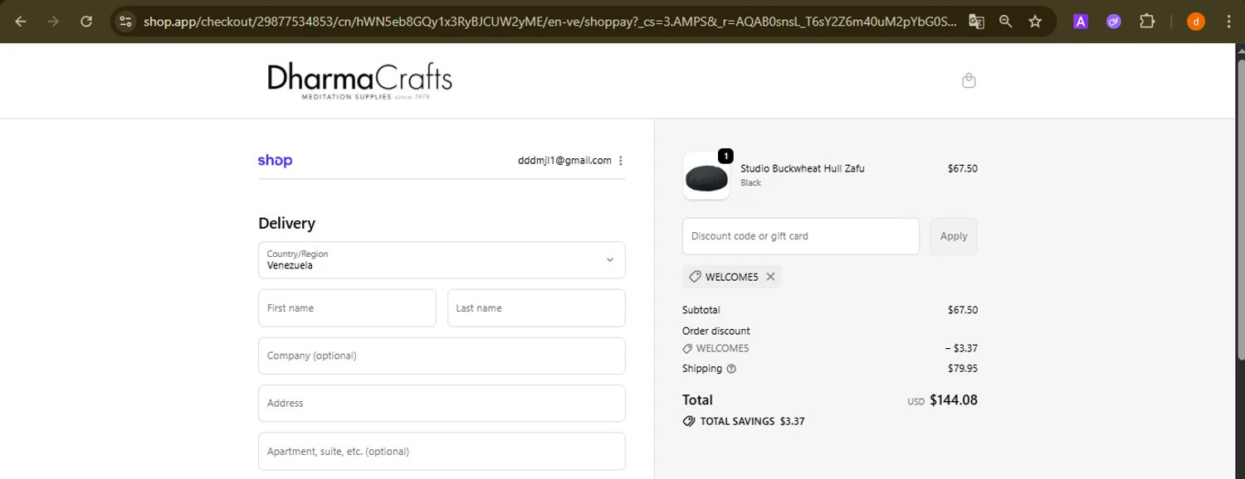Viewport: 1245px width, 479px height.
Task: Open the shopping bag cart icon
Action: tap(969, 80)
